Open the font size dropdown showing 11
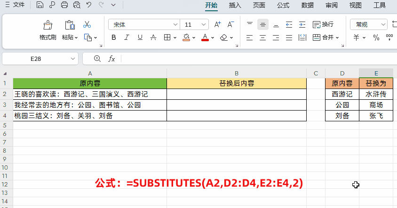This screenshot has height=208, width=397. (x=204, y=24)
